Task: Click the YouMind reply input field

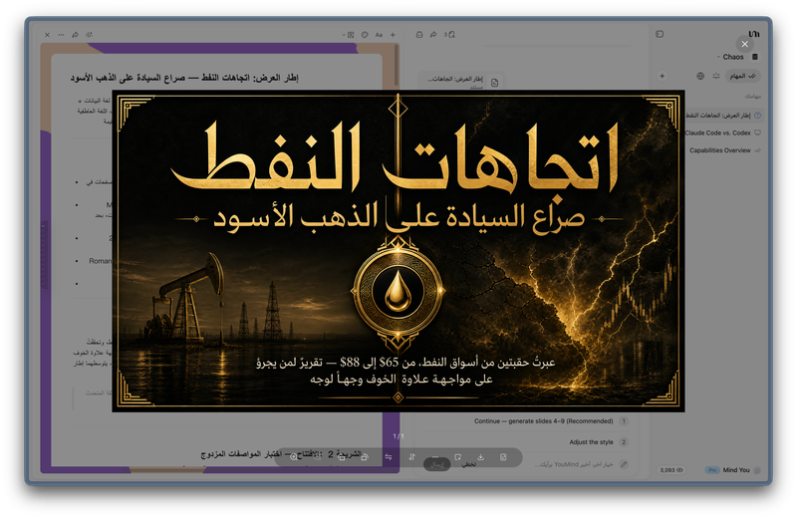Action: [x=574, y=464]
